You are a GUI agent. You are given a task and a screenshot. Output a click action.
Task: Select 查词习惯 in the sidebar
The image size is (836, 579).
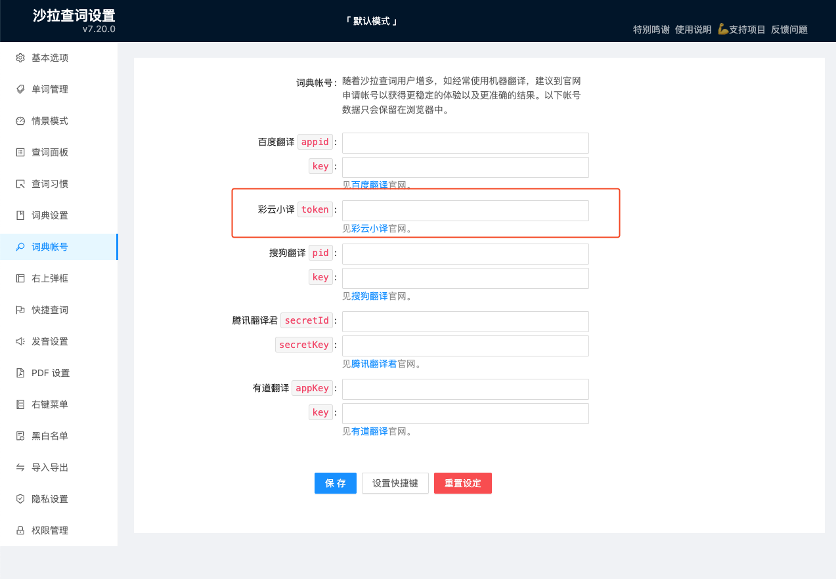pos(58,184)
